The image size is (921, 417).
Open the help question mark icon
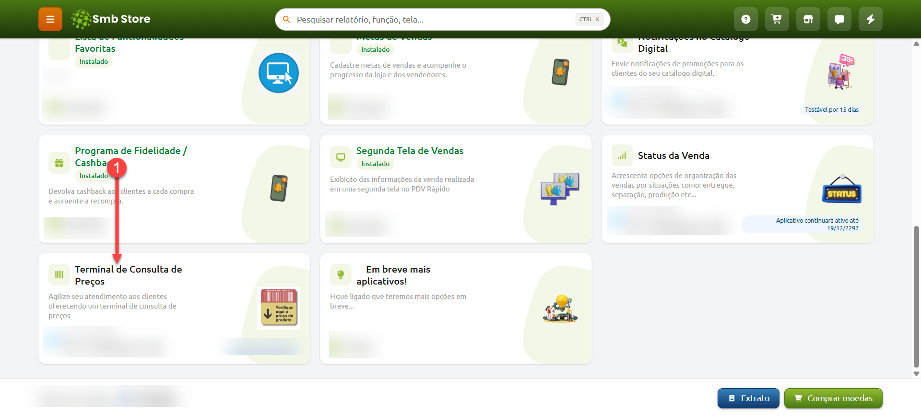point(746,19)
